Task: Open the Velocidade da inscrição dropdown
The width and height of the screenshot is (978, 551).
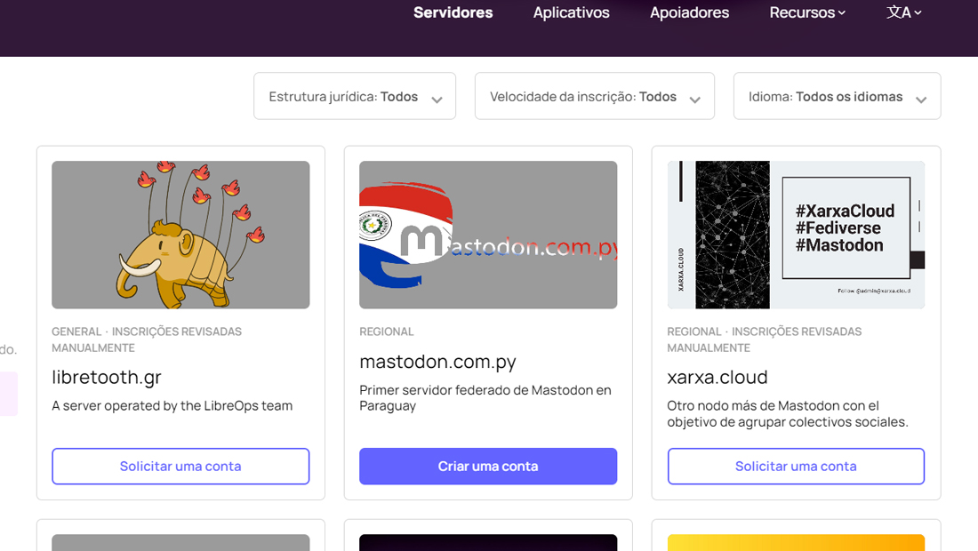Action: coord(595,96)
